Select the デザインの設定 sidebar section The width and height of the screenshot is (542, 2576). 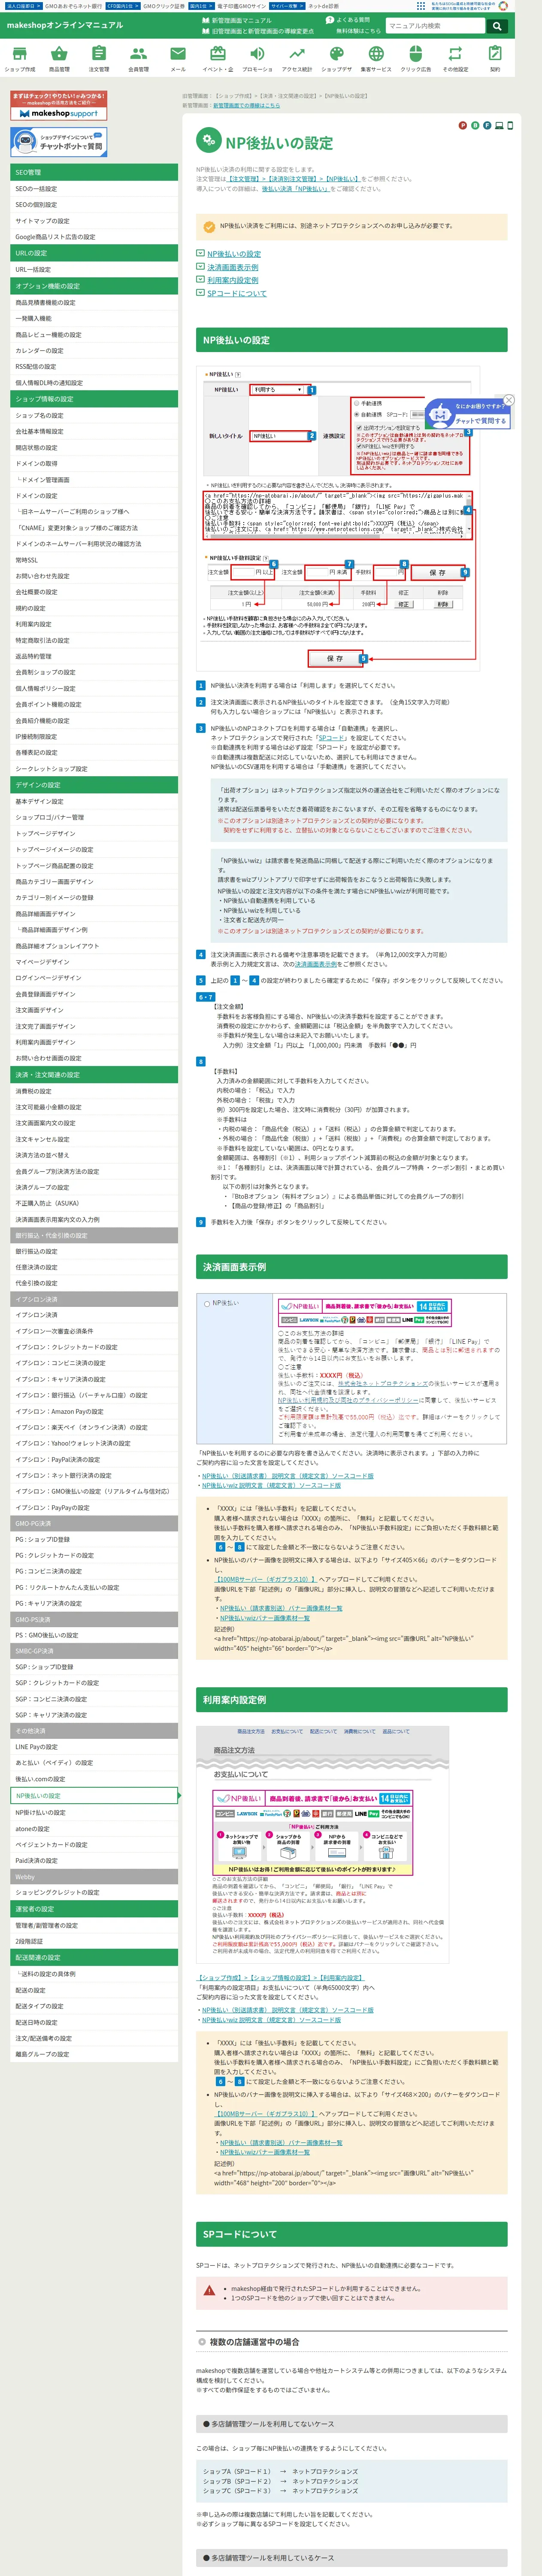click(94, 785)
